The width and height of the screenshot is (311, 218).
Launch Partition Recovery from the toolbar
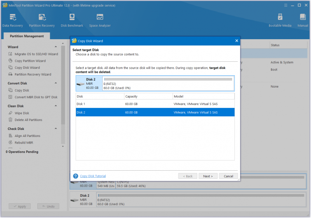(x=42, y=21)
